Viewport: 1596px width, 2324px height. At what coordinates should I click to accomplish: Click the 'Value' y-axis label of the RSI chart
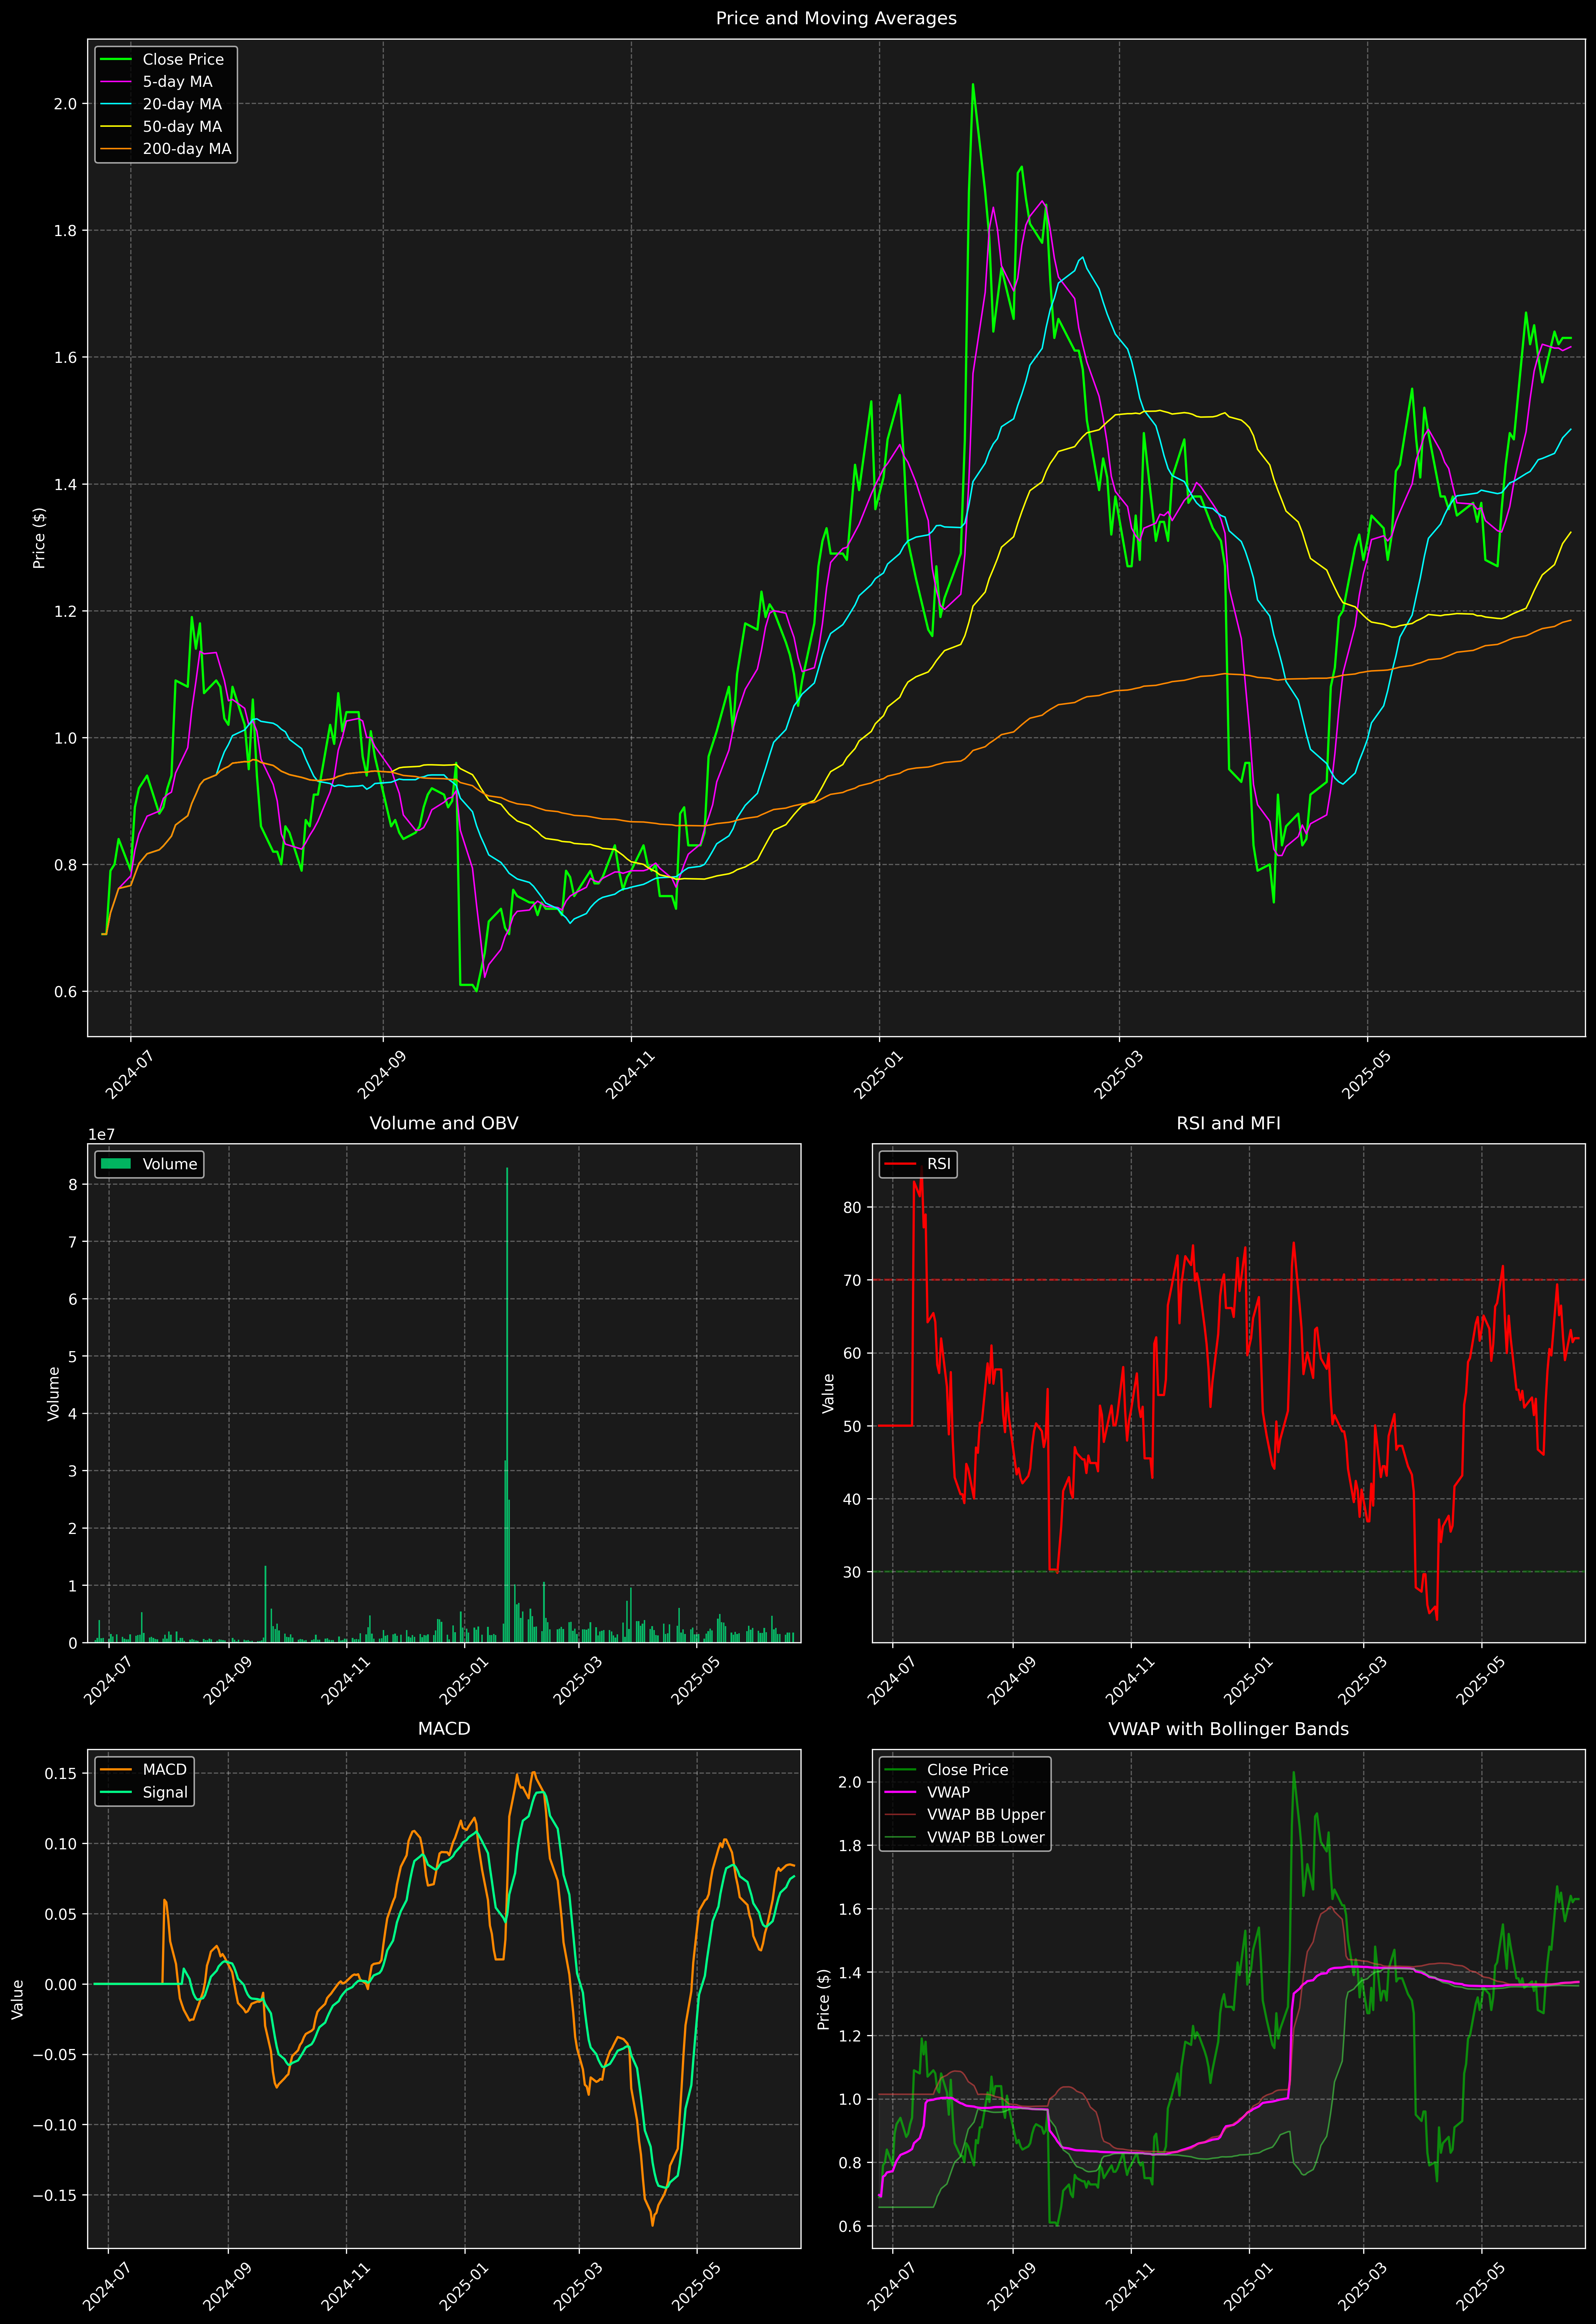point(828,1393)
